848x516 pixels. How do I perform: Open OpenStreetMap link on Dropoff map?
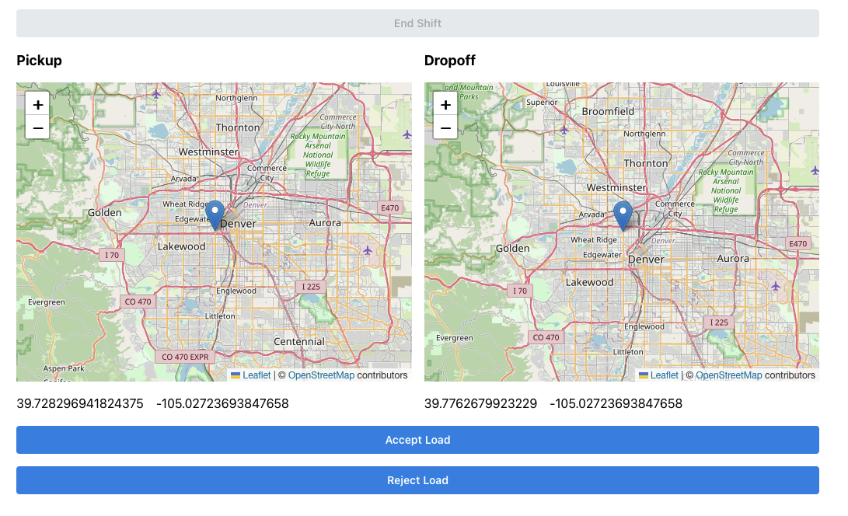(729, 375)
